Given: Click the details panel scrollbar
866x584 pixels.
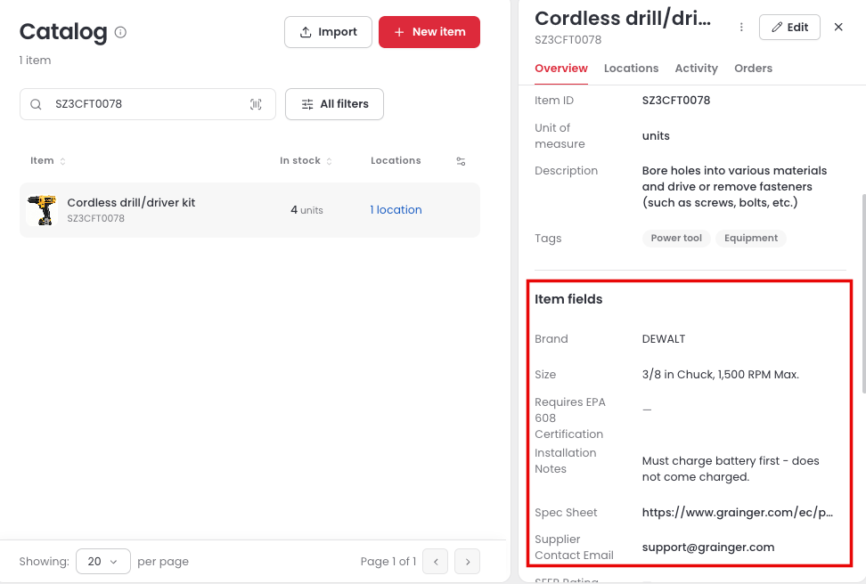Looking at the screenshot, I should (863, 294).
